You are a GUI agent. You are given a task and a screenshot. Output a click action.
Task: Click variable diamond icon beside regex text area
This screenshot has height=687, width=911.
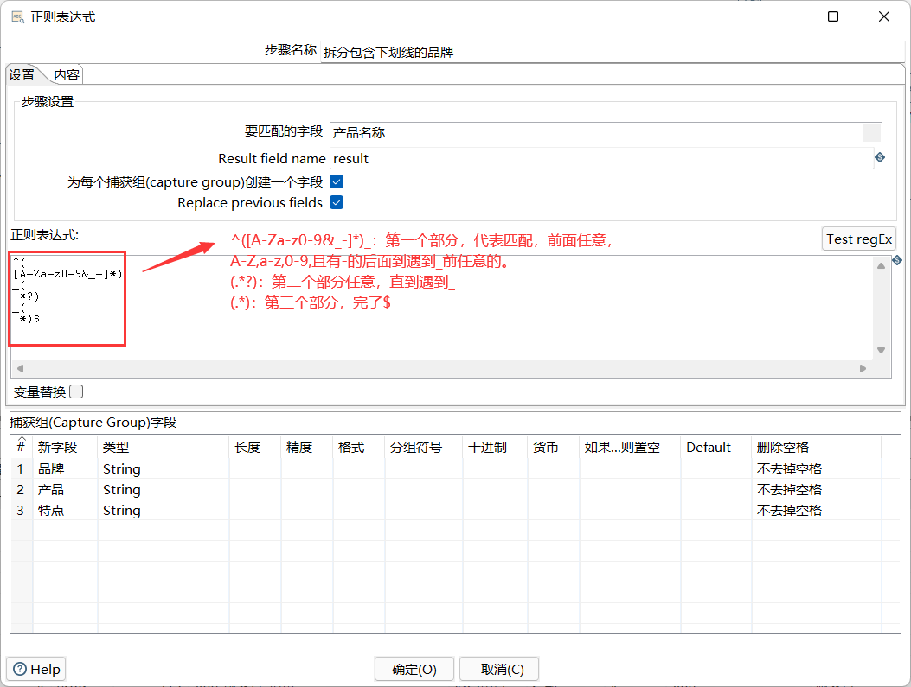tap(897, 260)
